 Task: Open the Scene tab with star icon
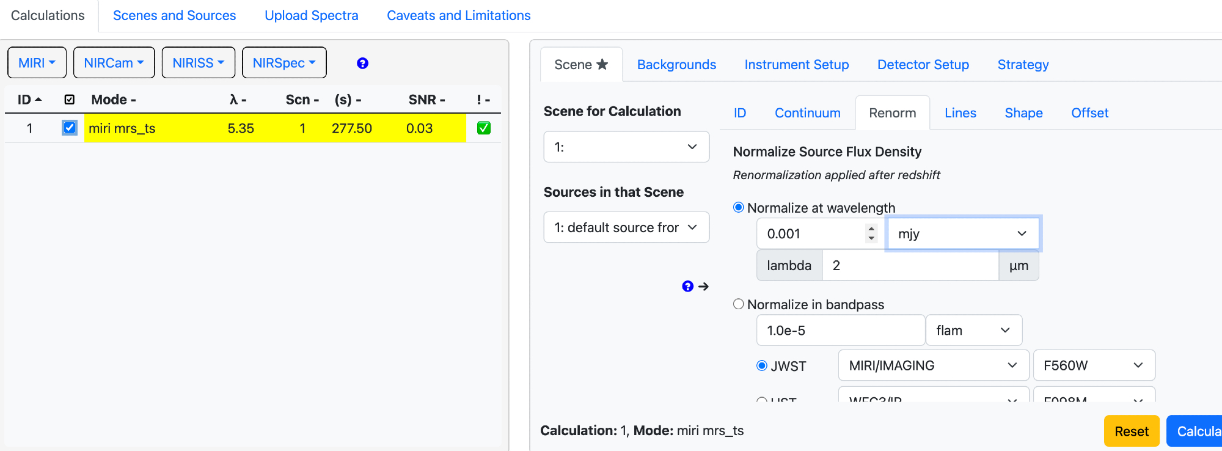tap(580, 65)
